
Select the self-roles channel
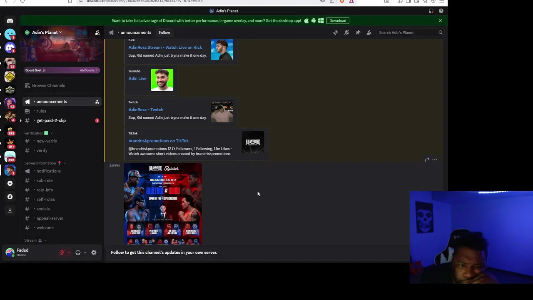coord(62,200)
